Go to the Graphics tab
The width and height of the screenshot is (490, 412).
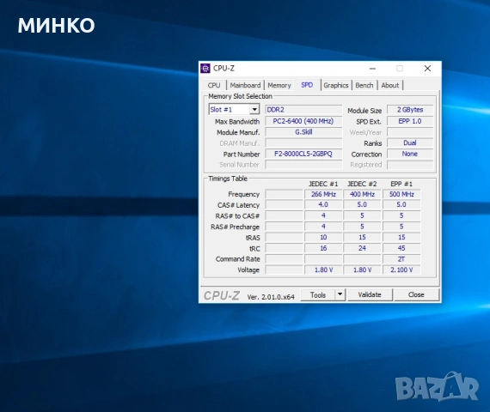pos(336,85)
